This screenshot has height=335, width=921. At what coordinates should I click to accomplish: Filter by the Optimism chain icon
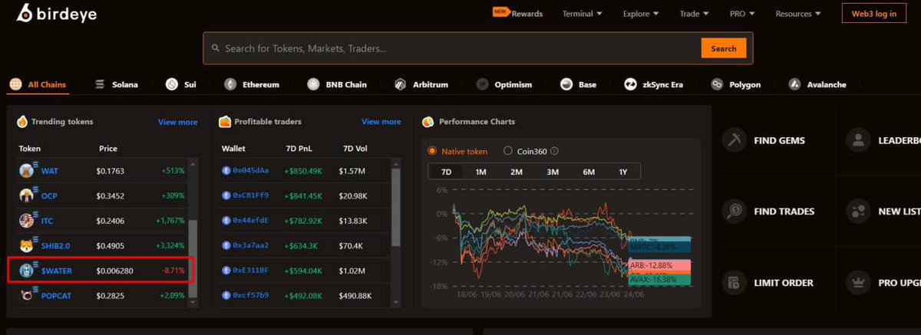click(x=482, y=84)
